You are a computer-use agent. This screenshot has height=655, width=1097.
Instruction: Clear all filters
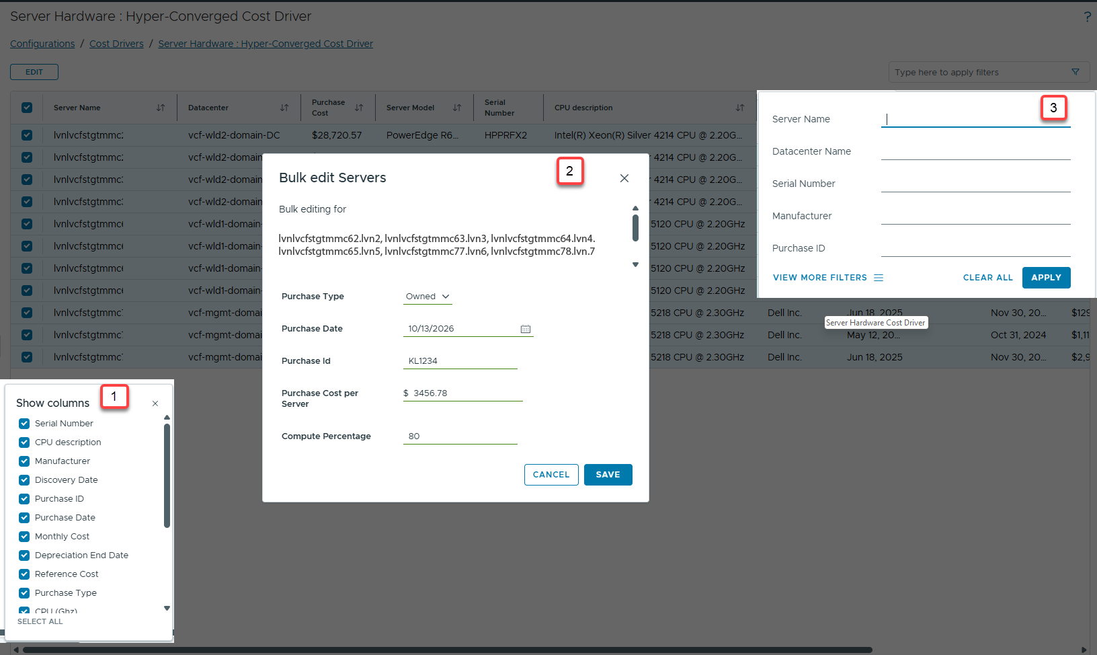click(x=987, y=278)
